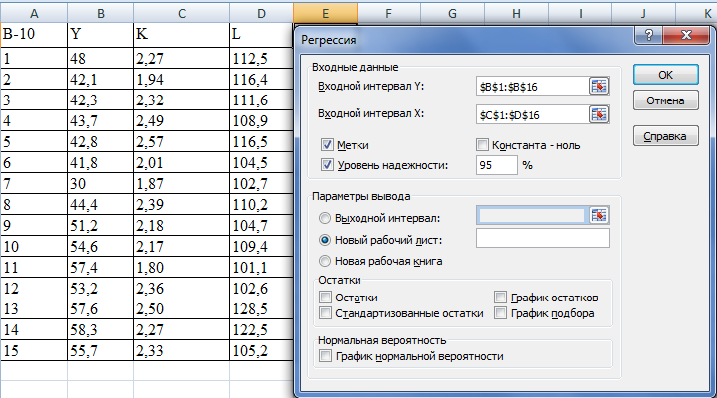Enable the График остатков checkbox

coord(500,298)
